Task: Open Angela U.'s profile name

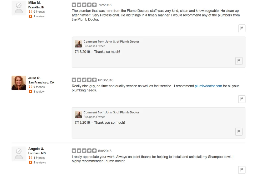Action: (x=36, y=149)
